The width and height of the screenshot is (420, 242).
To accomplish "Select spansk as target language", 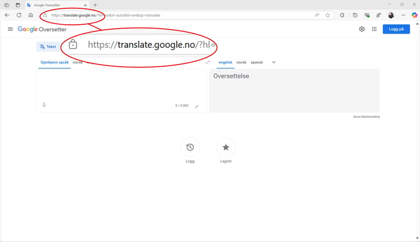I will [x=256, y=62].
